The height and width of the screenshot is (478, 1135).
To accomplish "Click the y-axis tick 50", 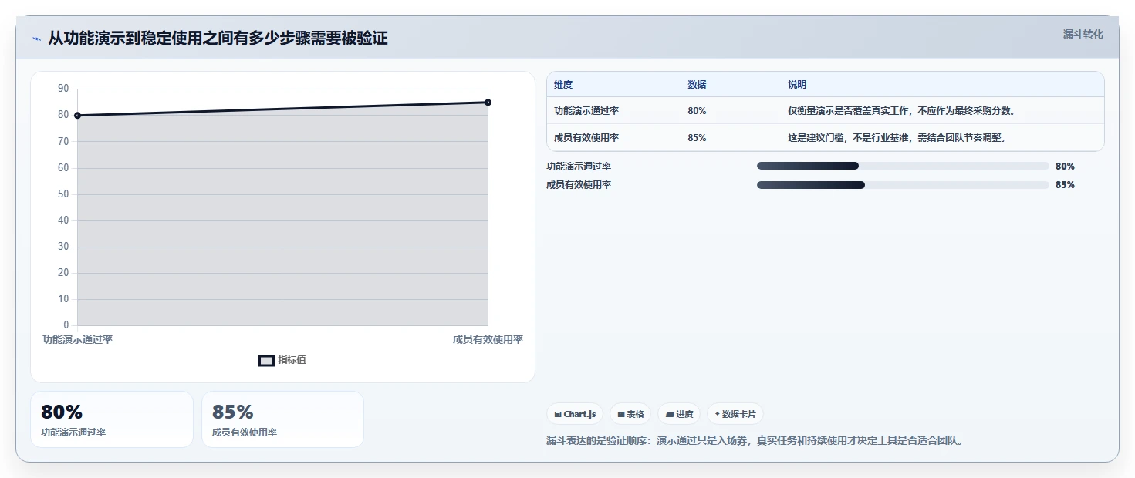I will [x=63, y=194].
